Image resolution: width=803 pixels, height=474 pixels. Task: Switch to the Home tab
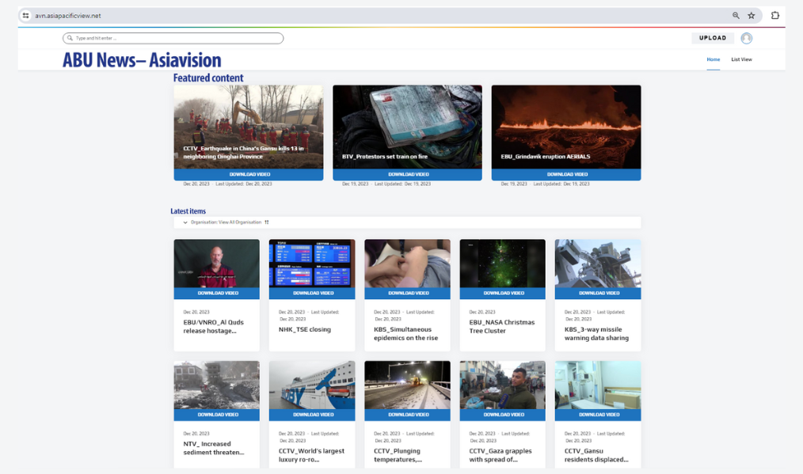(714, 59)
